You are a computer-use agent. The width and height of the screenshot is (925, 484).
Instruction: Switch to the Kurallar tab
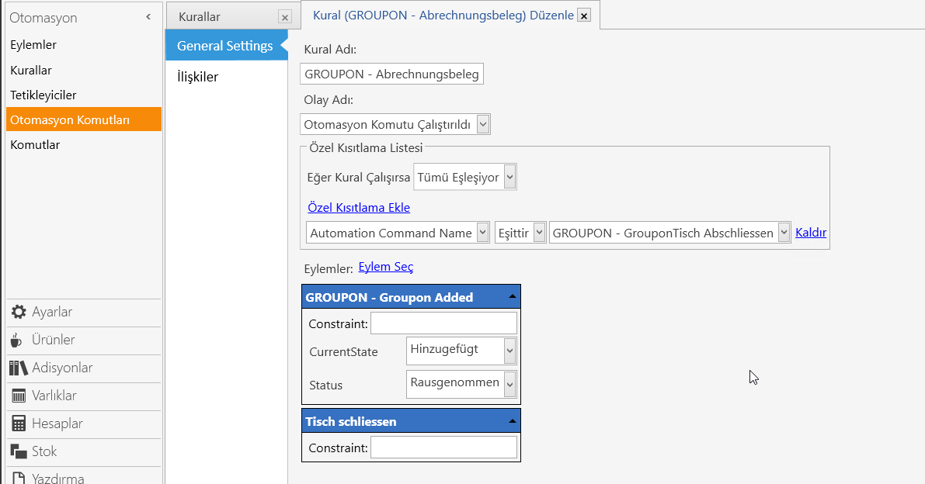click(x=200, y=17)
